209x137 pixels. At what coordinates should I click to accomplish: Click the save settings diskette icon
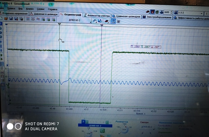tap(100, 21)
